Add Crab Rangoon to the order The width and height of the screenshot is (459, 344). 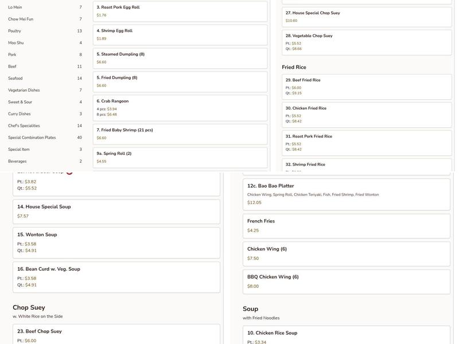(x=180, y=108)
